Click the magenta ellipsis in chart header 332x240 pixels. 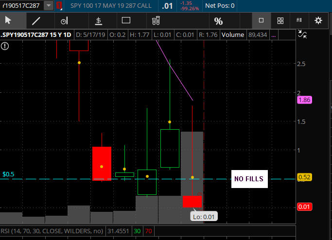coord(274,35)
